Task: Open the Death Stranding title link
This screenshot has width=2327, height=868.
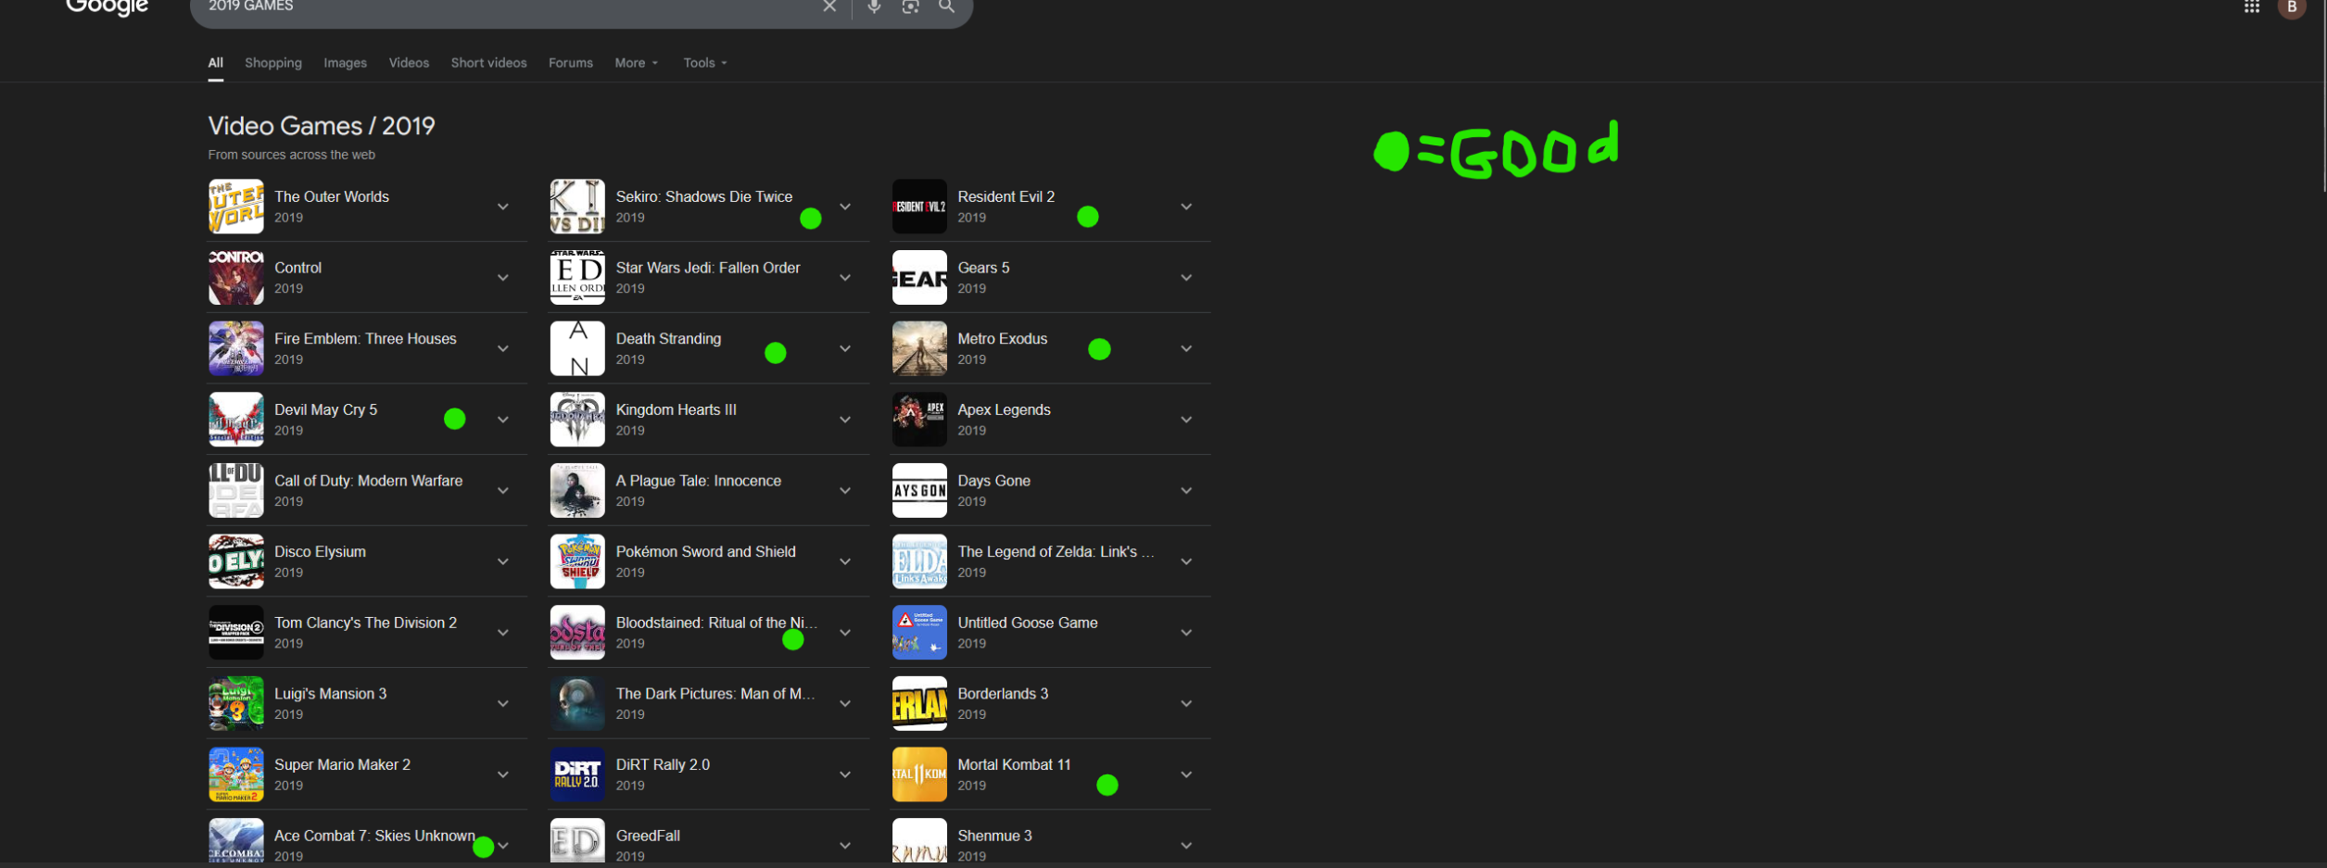Action: tap(668, 339)
